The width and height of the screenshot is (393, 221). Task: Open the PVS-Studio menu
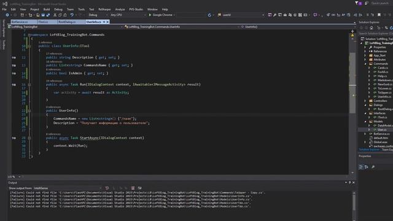[x=136, y=9]
